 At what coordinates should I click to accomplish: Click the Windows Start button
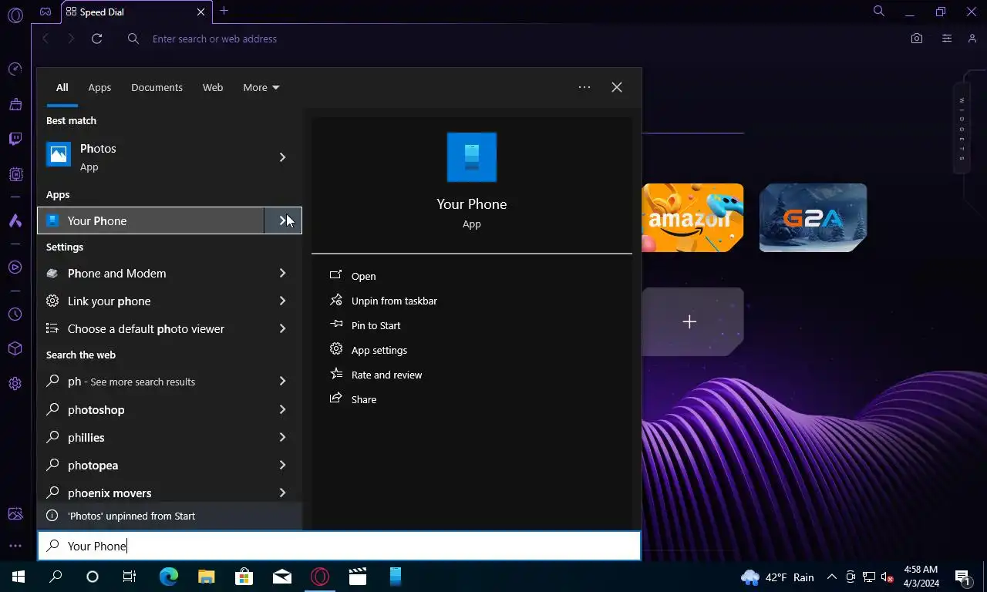tap(19, 577)
